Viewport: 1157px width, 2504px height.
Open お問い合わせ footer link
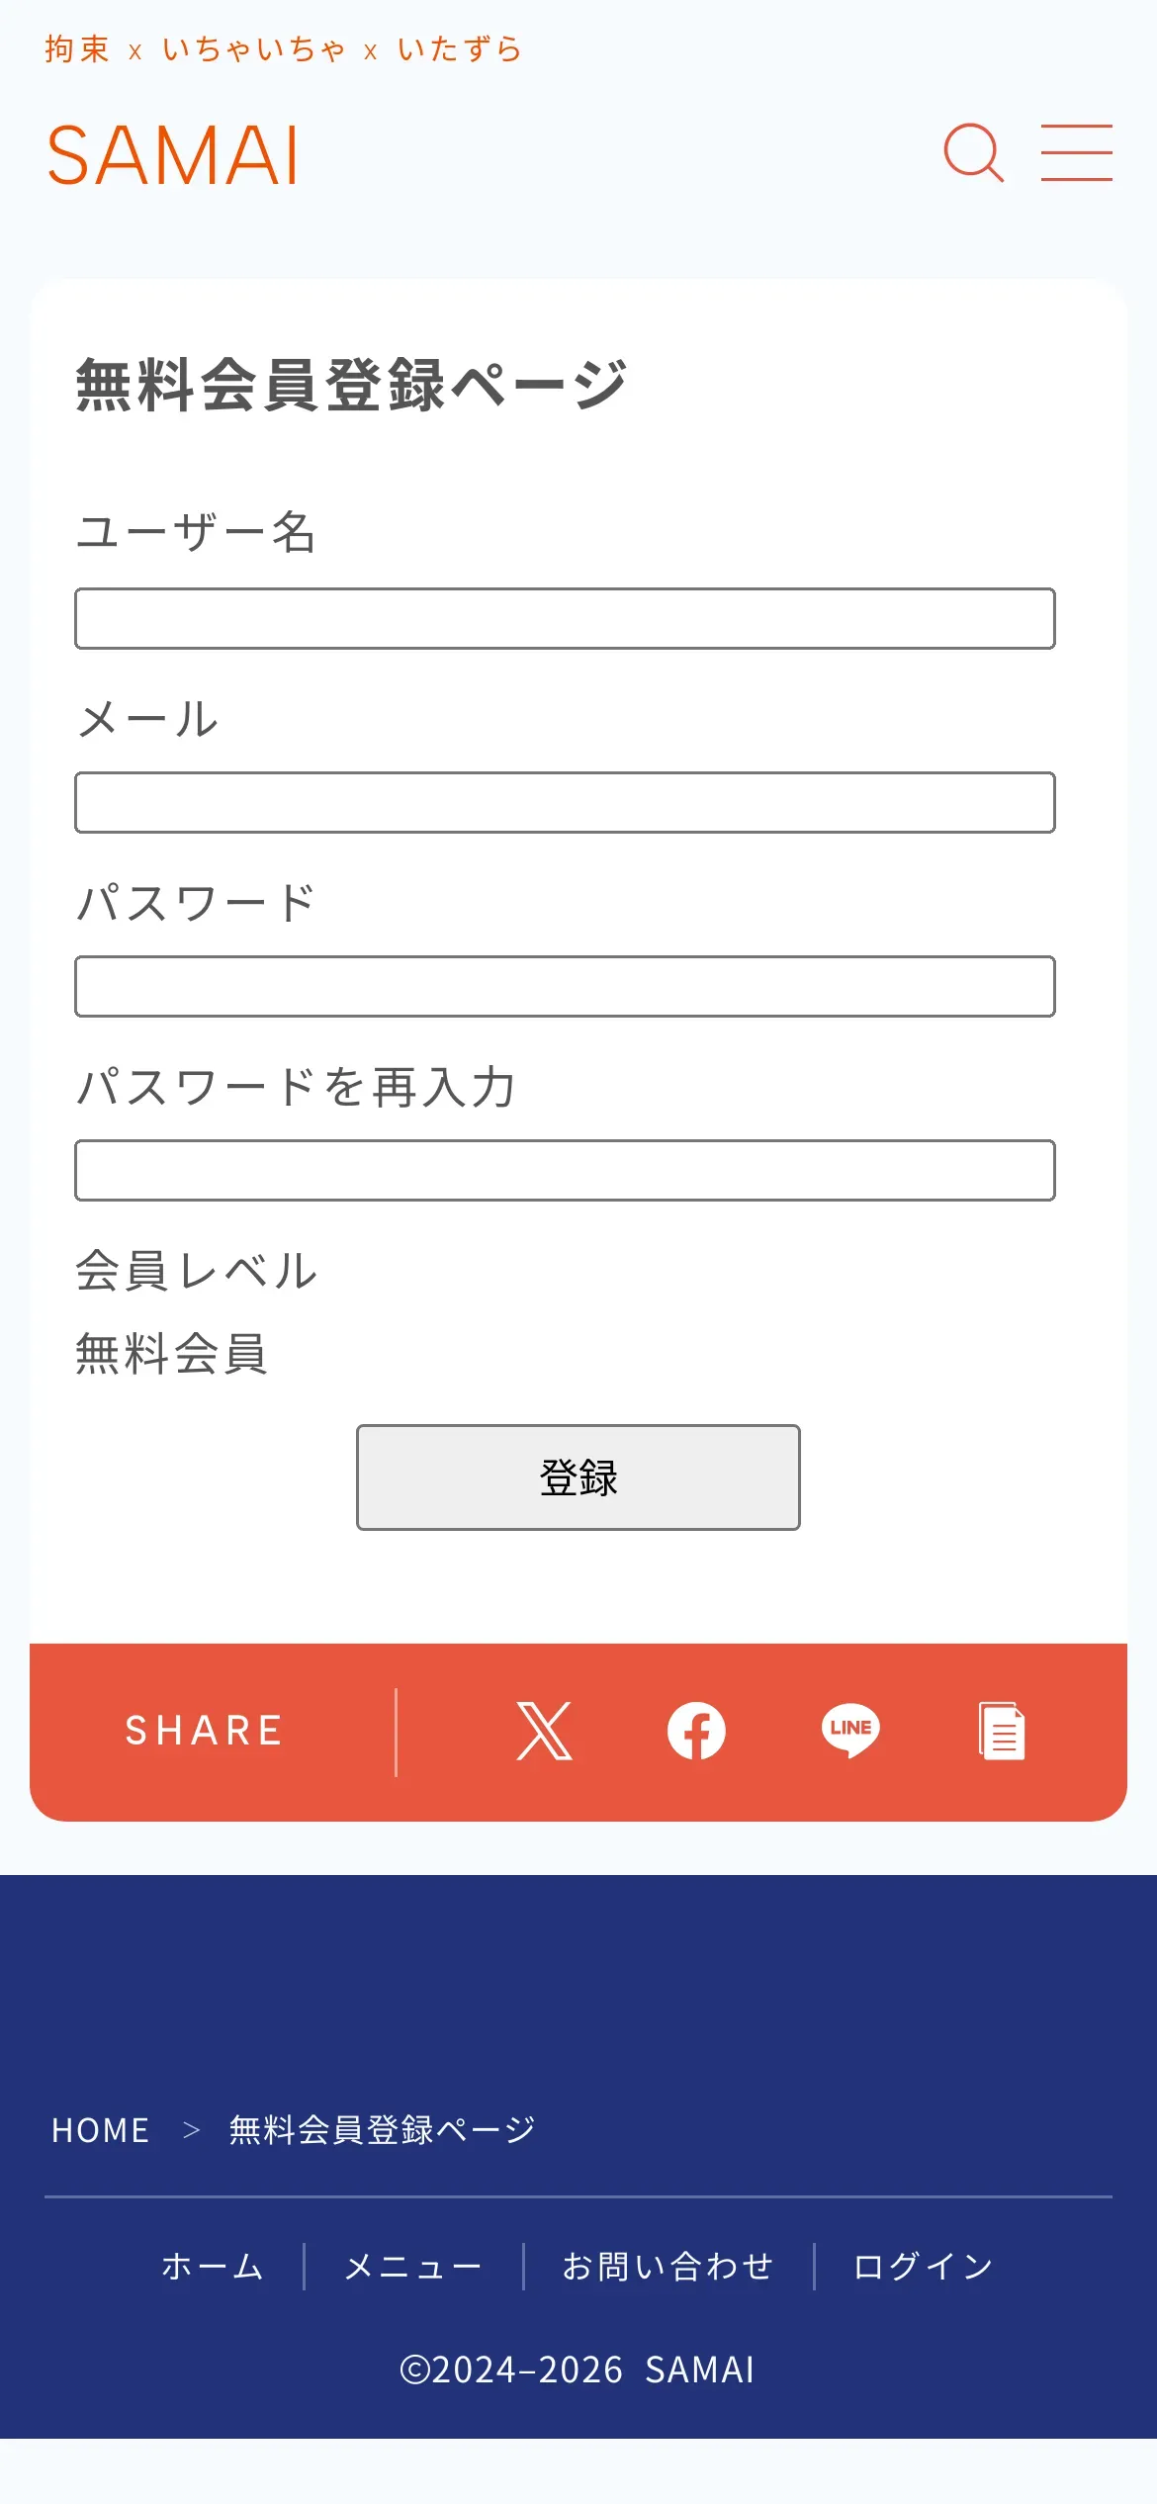667,2266
